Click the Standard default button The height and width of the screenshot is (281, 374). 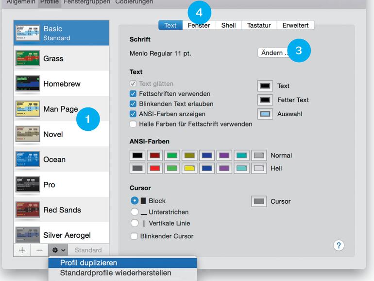(x=88, y=250)
